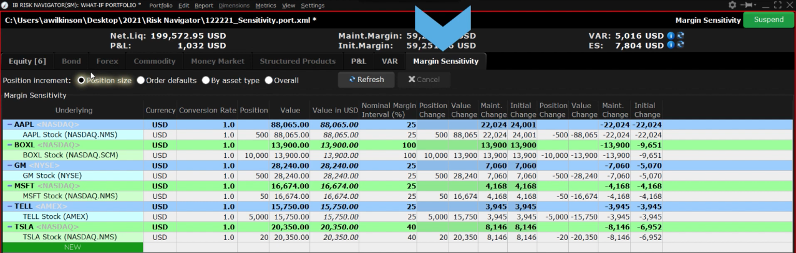
Task: Collapse the AAPL underlying row
Action: pyautogui.click(x=9, y=124)
